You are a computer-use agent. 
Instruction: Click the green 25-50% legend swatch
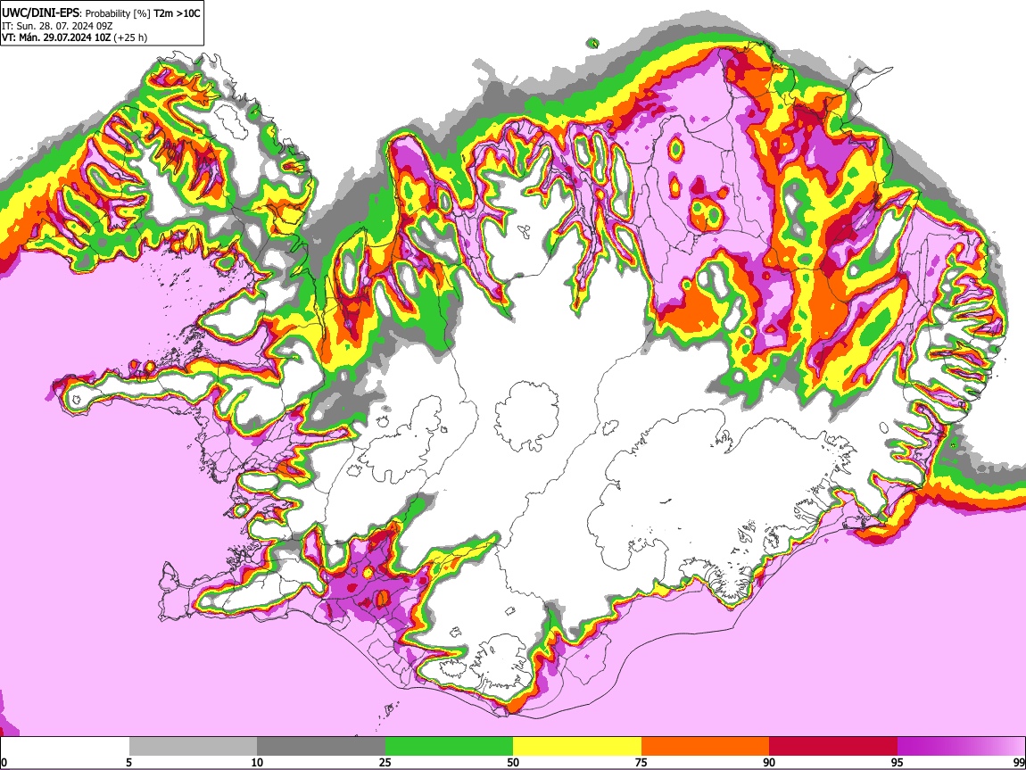pyautogui.click(x=449, y=746)
